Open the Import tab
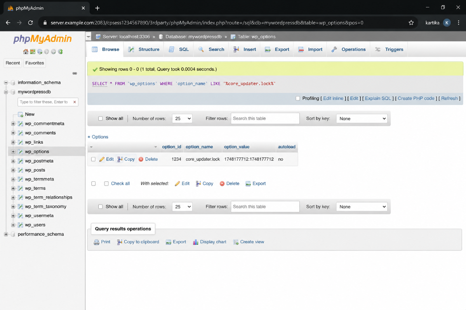The width and height of the screenshot is (466, 310). click(x=310, y=50)
